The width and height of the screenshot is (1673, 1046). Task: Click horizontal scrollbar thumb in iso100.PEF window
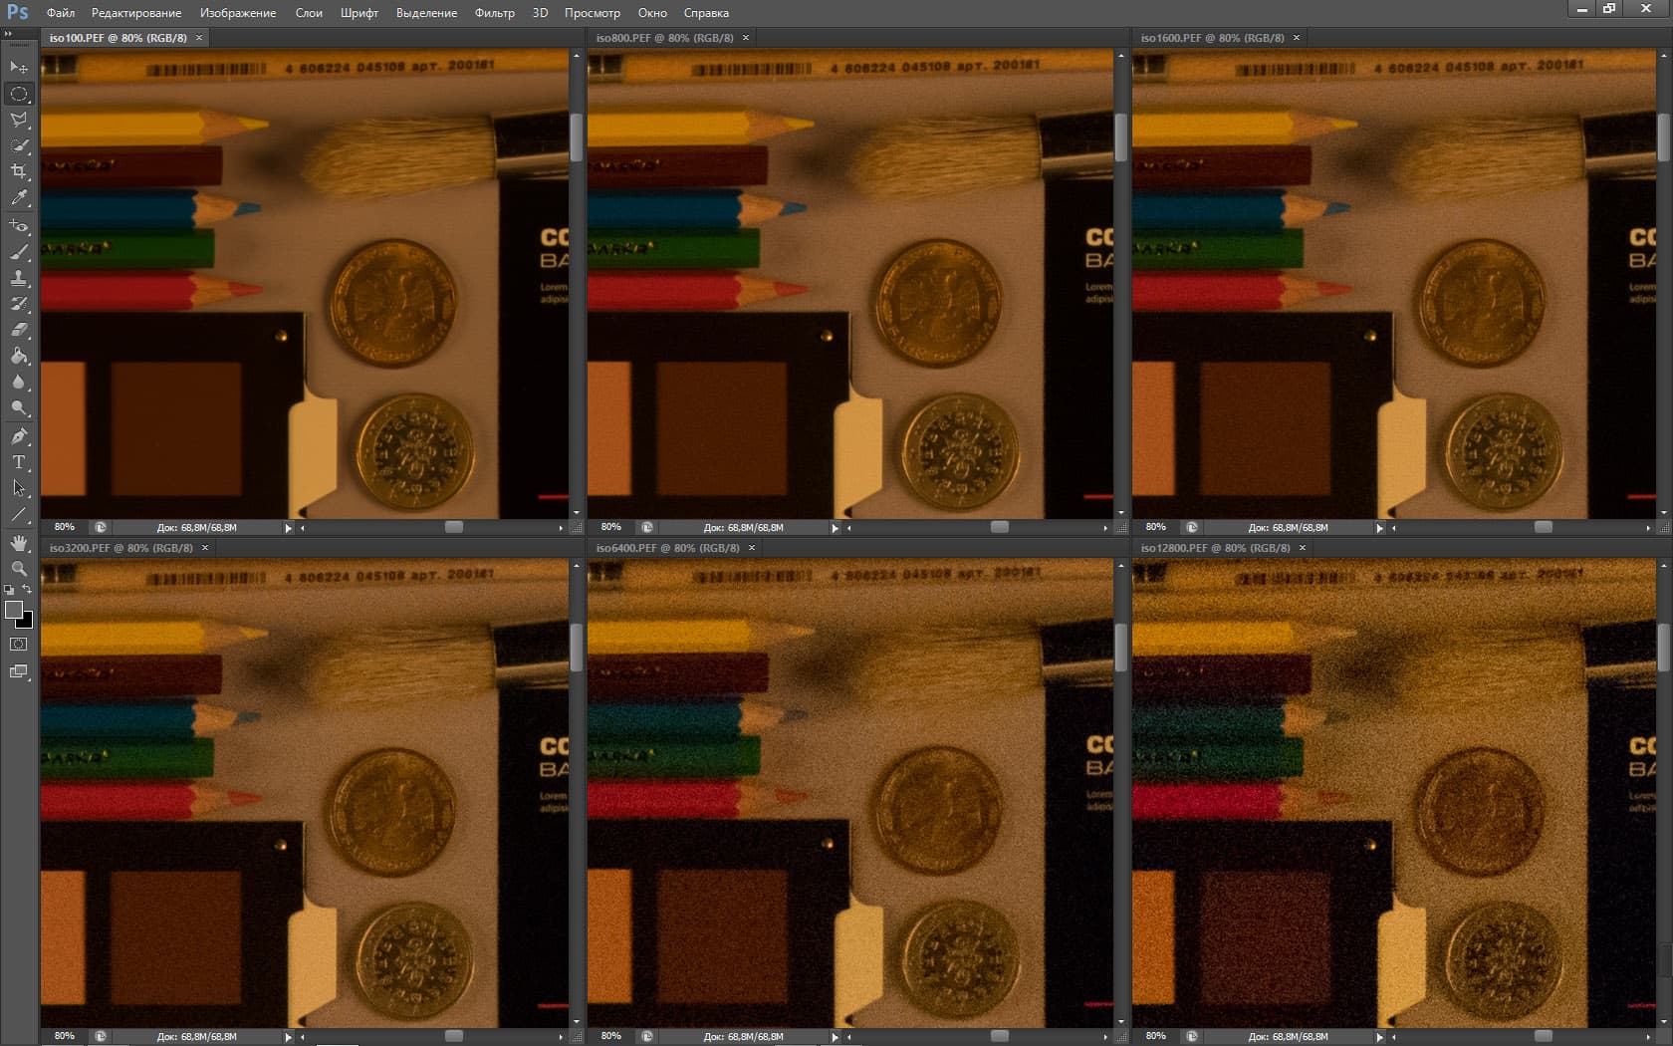click(x=454, y=527)
